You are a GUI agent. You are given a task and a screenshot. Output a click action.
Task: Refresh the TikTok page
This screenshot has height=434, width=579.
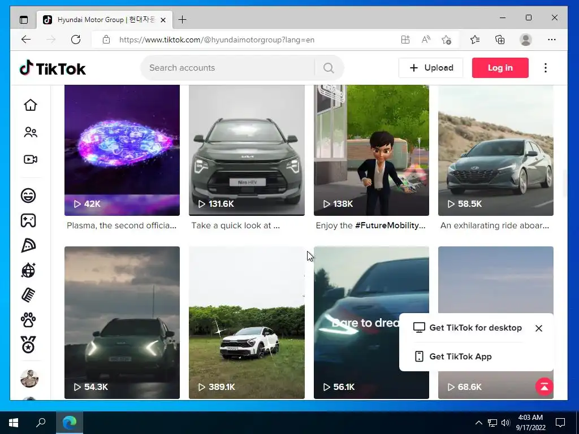tap(76, 40)
